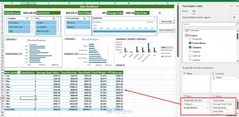
Task: Select Los Angeles in the City slicer
Action: pos(46,27)
